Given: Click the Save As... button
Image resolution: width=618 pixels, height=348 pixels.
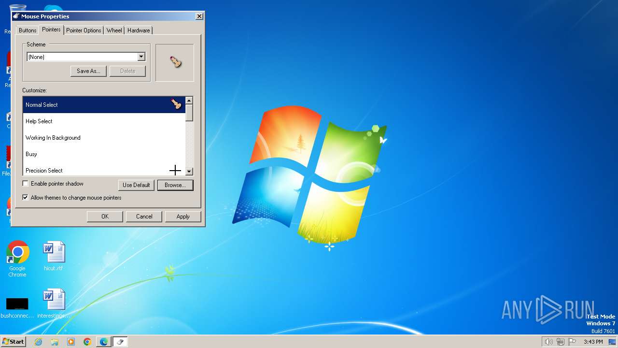Looking at the screenshot, I should click(88, 71).
